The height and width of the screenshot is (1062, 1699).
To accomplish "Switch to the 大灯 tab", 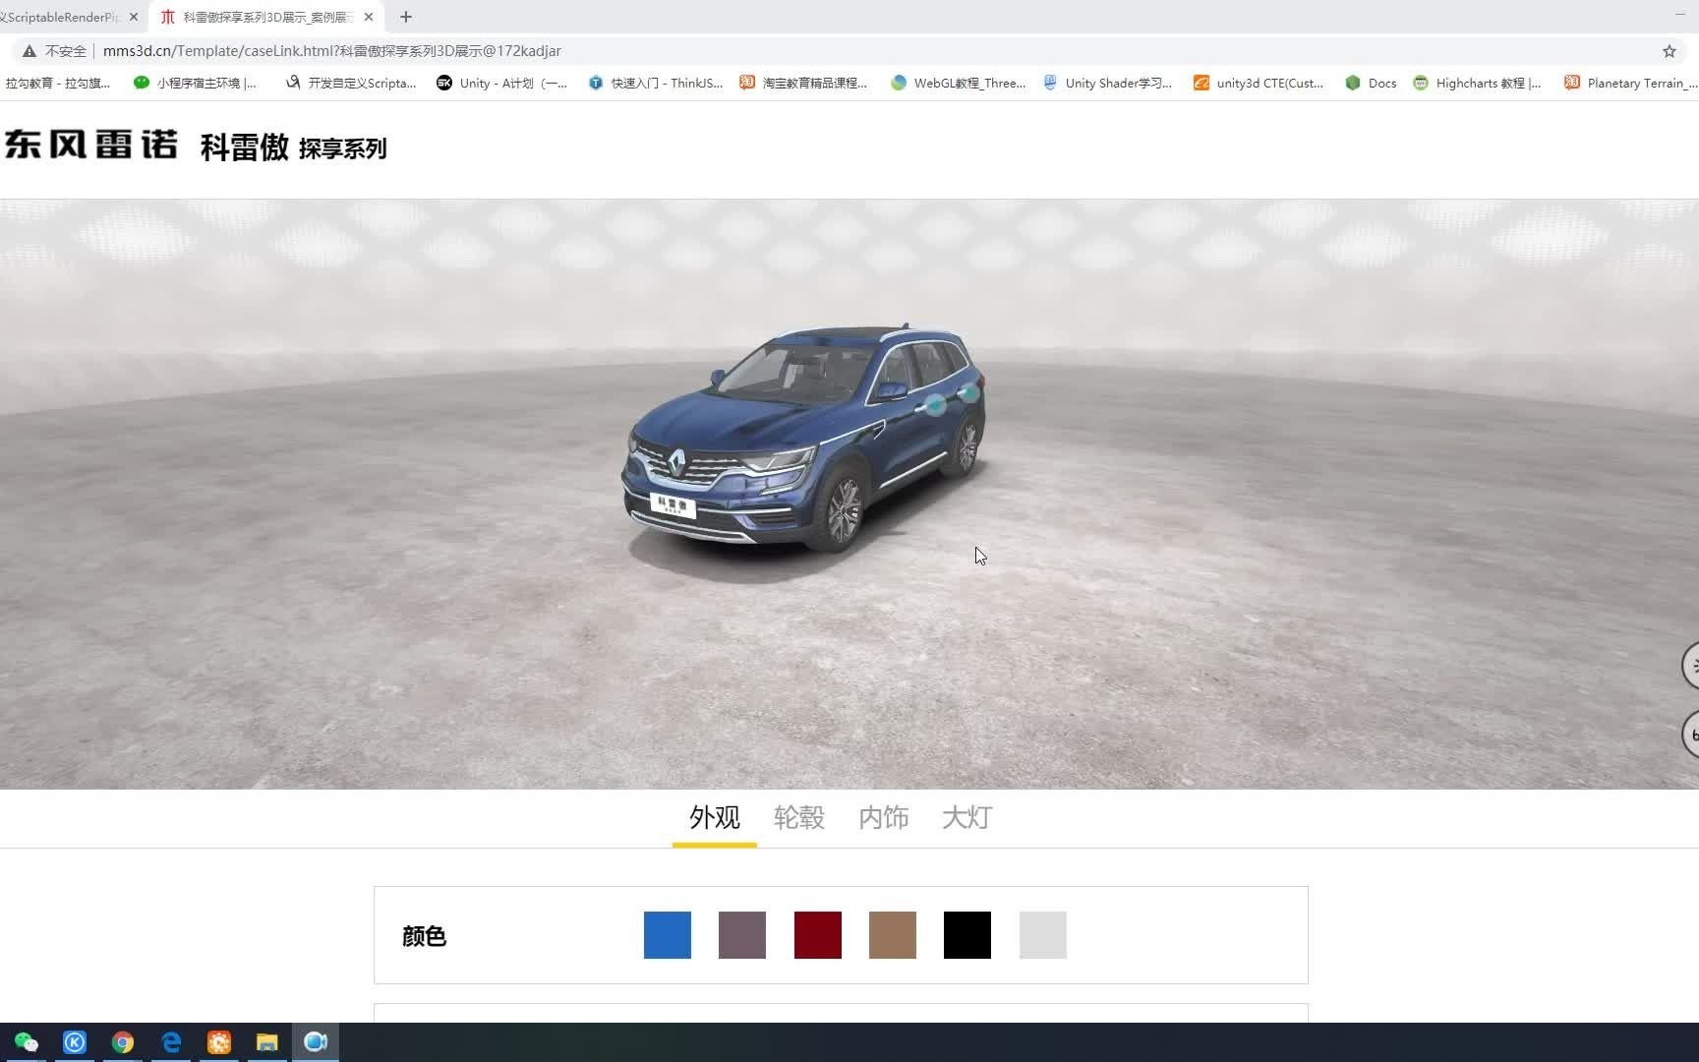I will [x=967, y=817].
